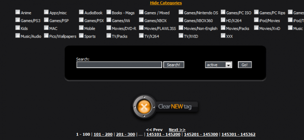This screenshot has width=304, height=140.
Task: Check the Appz/misc category box
Action: tap(46, 12)
